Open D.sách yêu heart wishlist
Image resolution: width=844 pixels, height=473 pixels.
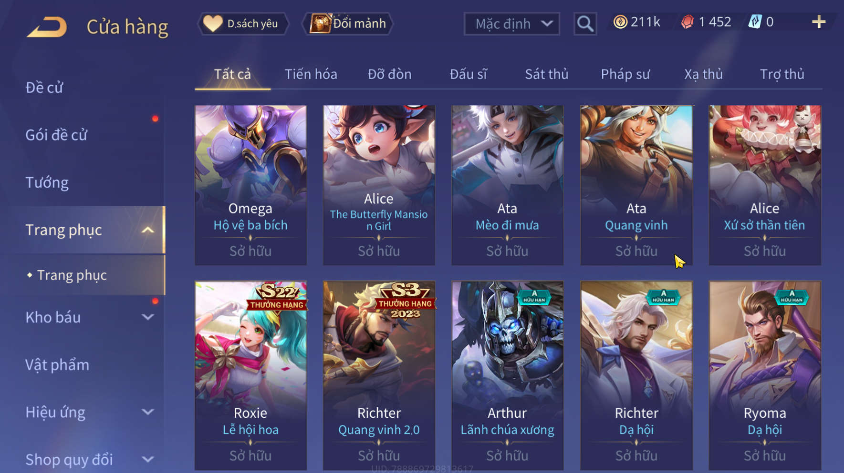(x=243, y=23)
